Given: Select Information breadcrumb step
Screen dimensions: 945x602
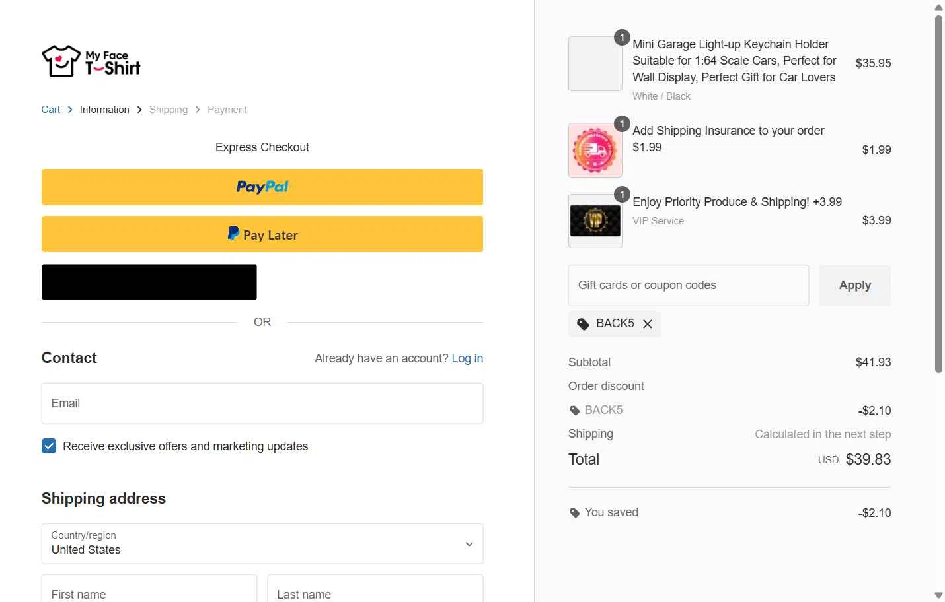Looking at the screenshot, I should point(104,110).
